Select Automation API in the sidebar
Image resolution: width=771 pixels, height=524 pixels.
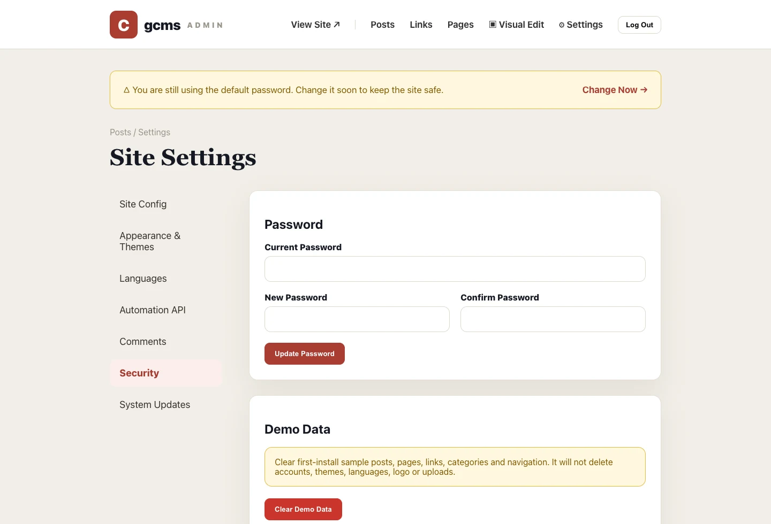[x=165, y=310]
